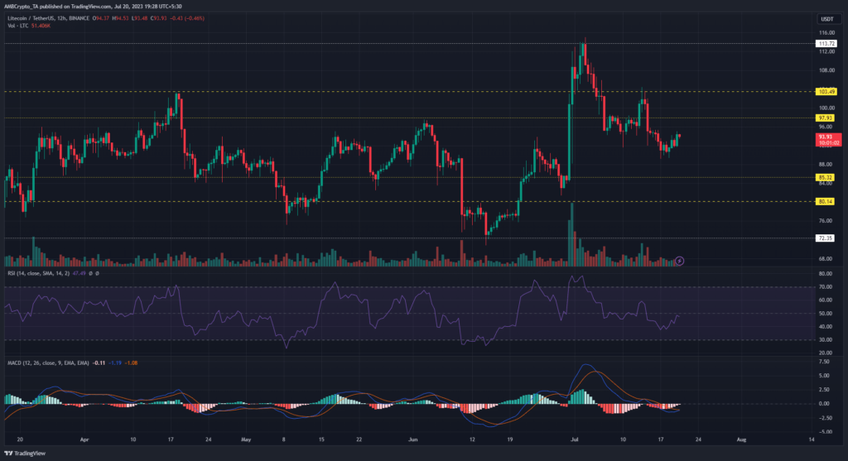Click the purple lightning bolt icon
This screenshot has height=461, width=848.
click(x=679, y=260)
